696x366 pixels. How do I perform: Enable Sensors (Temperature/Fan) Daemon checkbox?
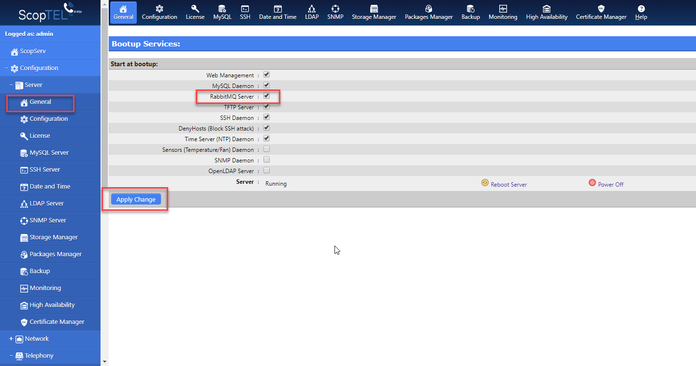click(266, 149)
